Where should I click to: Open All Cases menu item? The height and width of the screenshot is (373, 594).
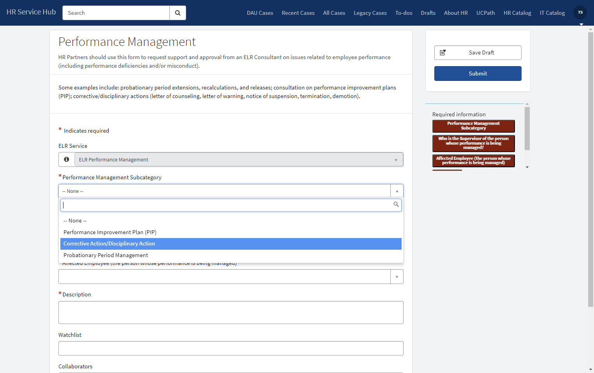(334, 13)
